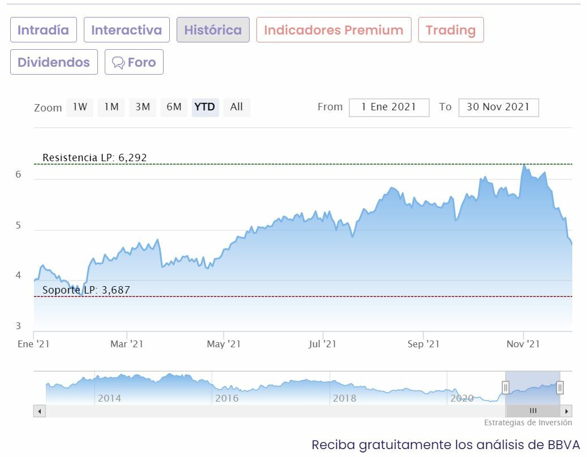The image size is (587, 457).
Task: Click the right scroll arrow of navigator
Action: tap(567, 411)
